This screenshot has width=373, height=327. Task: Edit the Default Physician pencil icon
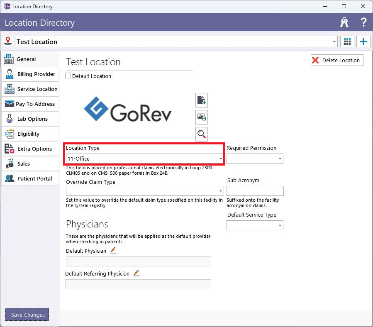point(113,250)
